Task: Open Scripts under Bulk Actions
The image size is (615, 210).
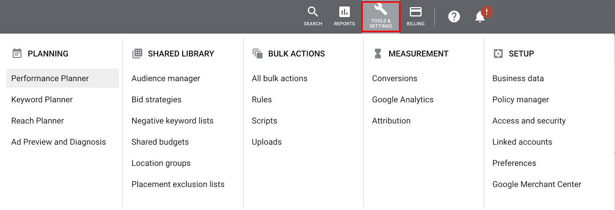Action: coord(264,121)
